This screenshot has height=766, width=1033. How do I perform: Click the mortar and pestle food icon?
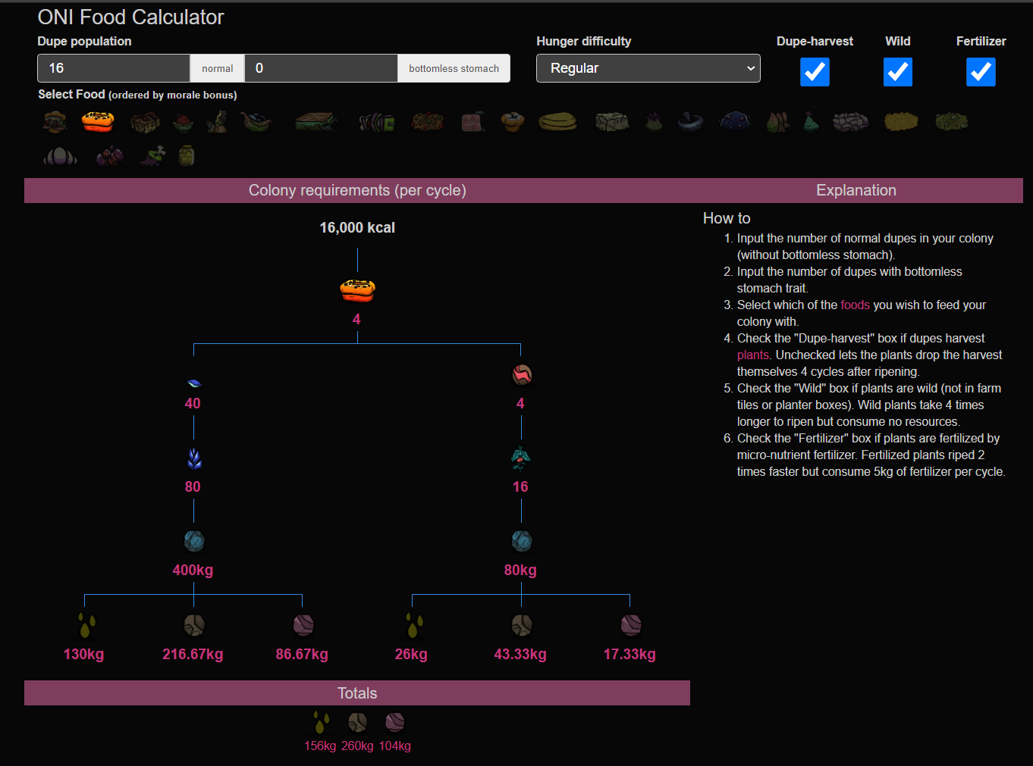tap(690, 121)
